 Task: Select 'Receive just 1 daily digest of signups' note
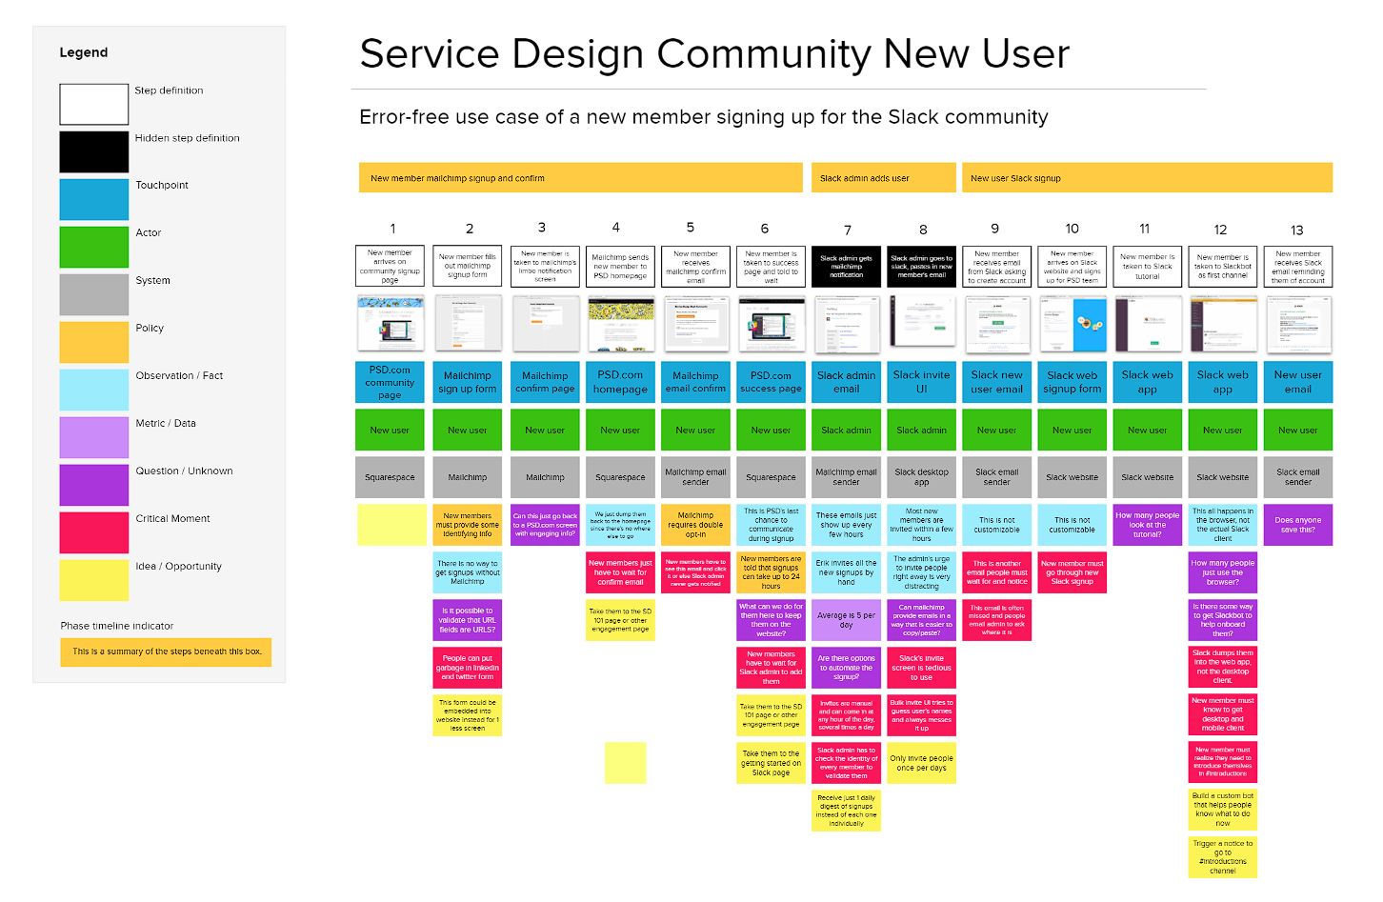[x=847, y=811]
